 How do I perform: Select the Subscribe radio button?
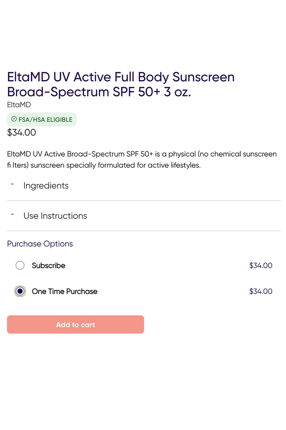click(20, 266)
